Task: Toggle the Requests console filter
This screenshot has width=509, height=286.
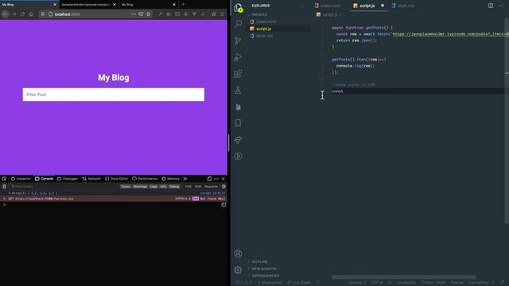Action: click(211, 187)
